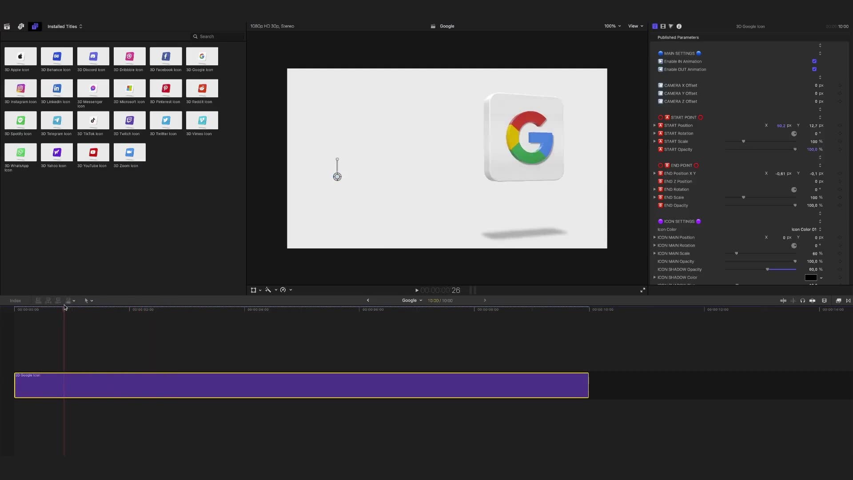
Task: Click the enhancement magic wand icon
Action: coord(268,290)
